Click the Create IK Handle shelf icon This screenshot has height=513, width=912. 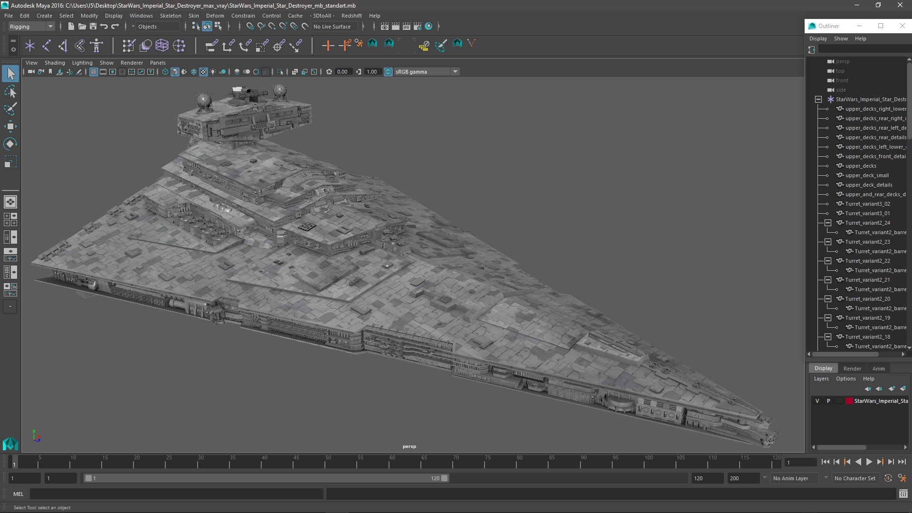pyautogui.click(x=63, y=46)
